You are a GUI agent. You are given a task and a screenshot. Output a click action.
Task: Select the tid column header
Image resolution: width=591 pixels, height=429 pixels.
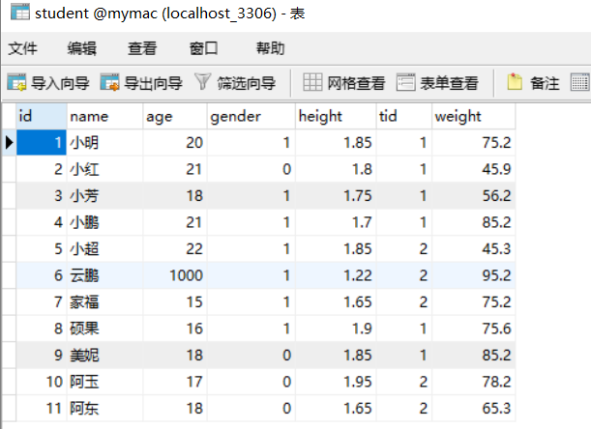404,116
